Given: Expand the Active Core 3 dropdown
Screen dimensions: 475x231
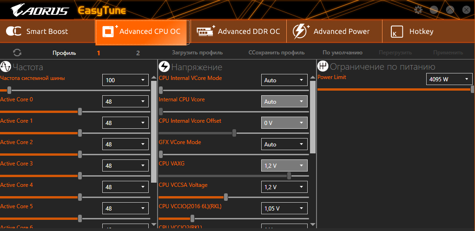Looking at the screenshot, I should 125,165.
